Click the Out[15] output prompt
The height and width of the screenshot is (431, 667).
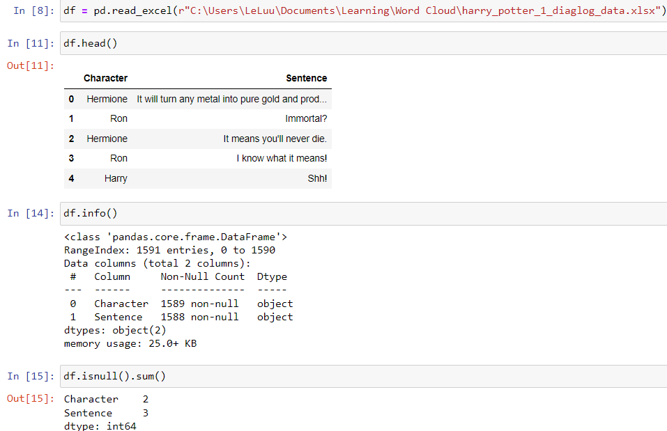point(30,398)
